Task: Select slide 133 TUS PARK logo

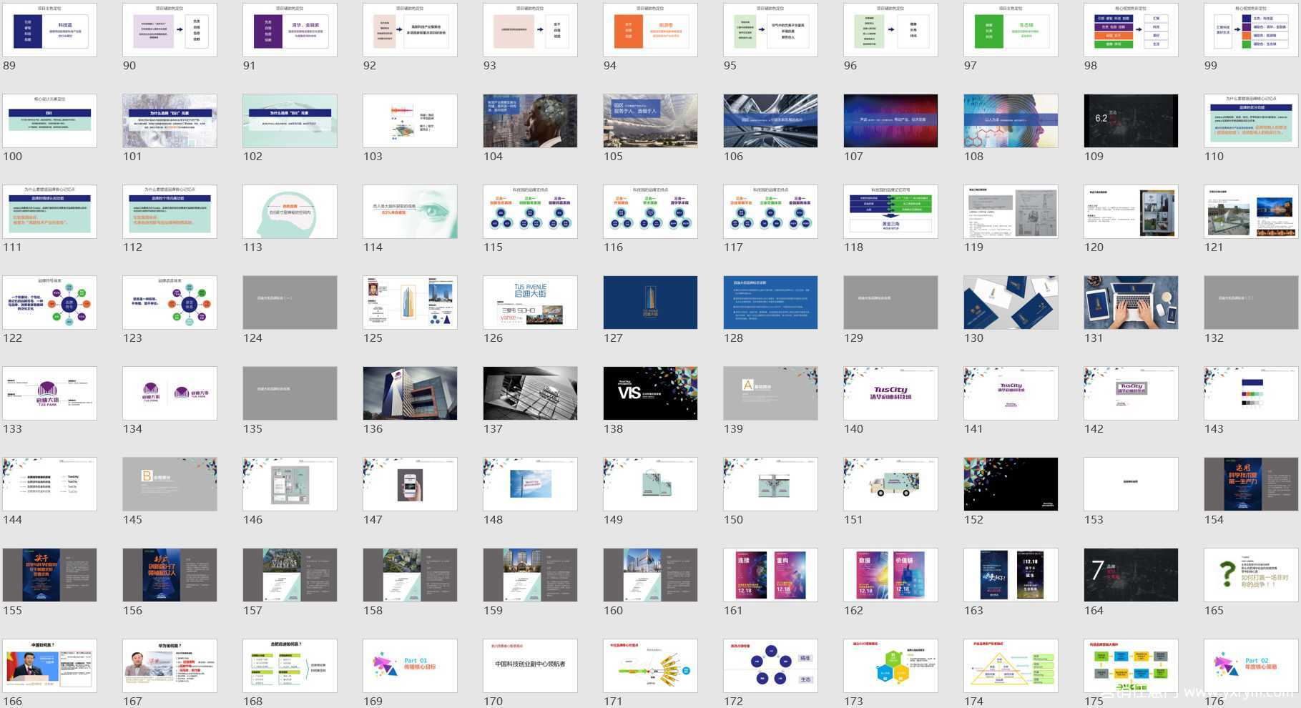Action: [x=49, y=393]
